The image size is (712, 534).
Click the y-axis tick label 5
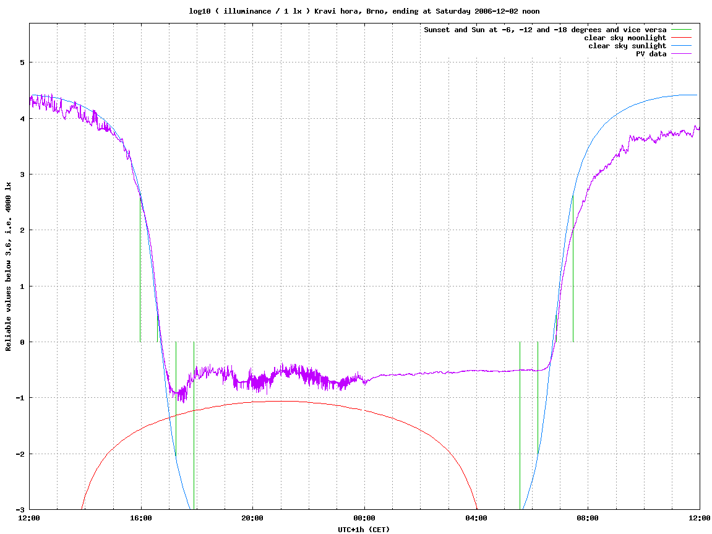[22, 62]
